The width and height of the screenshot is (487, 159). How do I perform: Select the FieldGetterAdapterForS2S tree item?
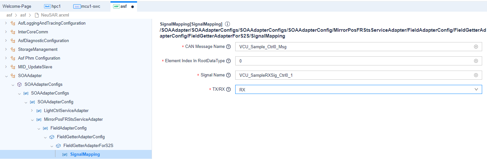(x=88, y=146)
